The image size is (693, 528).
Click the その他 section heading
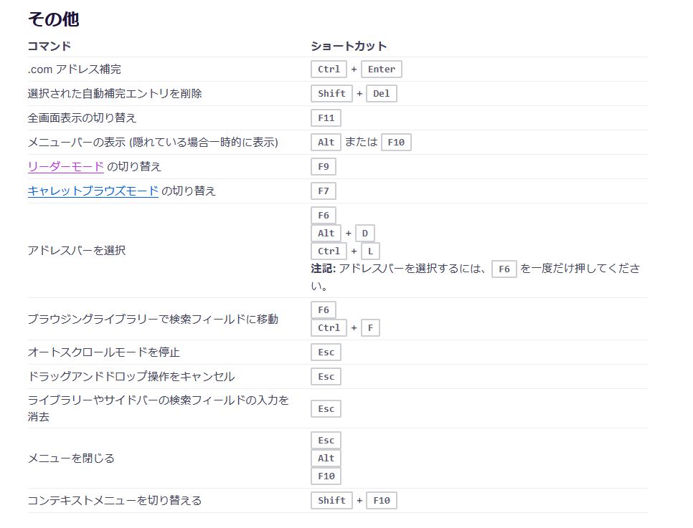pos(53,19)
